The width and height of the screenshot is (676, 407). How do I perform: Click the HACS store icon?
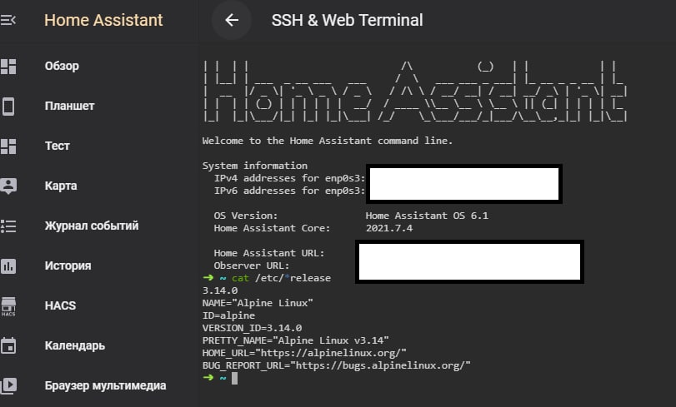pos(8,306)
